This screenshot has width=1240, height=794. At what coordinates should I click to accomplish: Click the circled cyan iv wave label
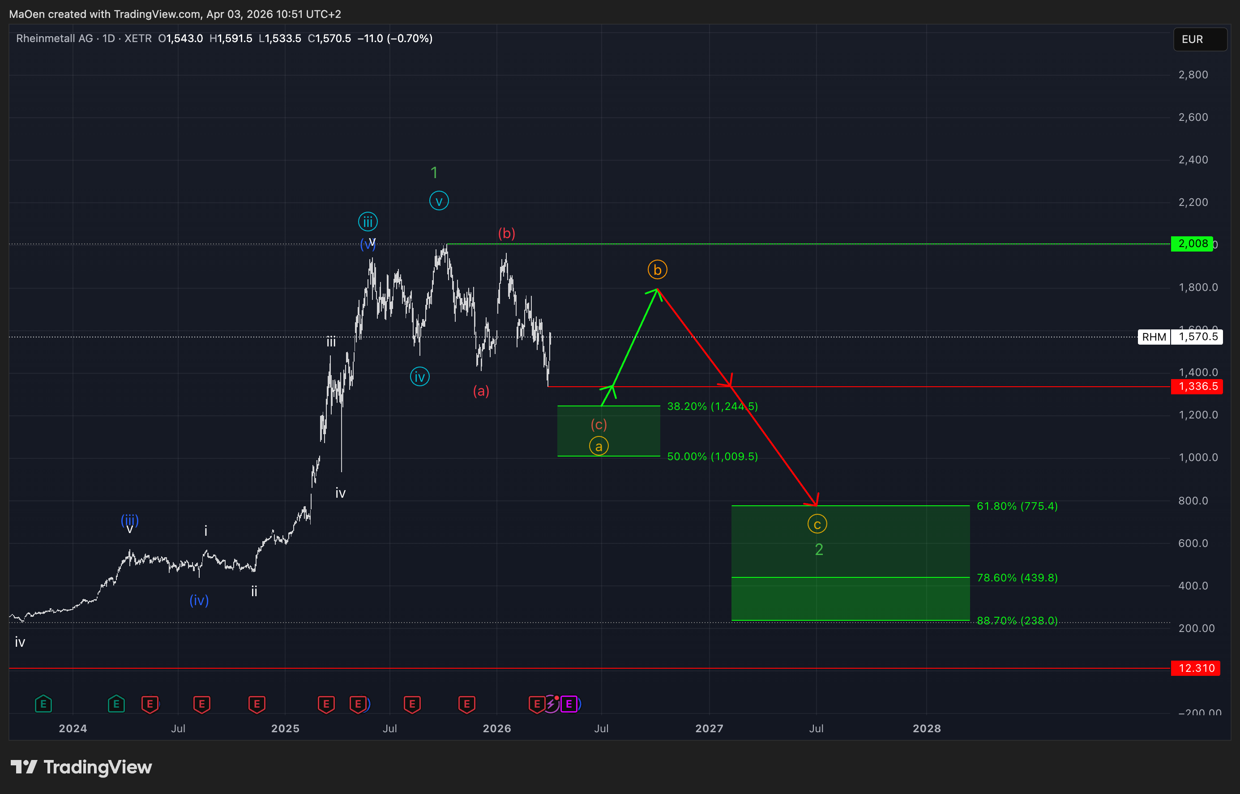coord(420,377)
